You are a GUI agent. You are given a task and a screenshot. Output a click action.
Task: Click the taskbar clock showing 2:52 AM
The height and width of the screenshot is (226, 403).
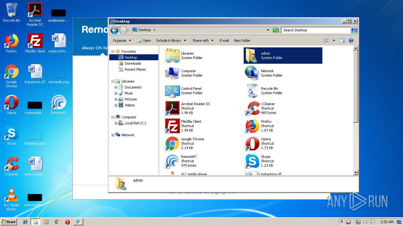pos(387,222)
